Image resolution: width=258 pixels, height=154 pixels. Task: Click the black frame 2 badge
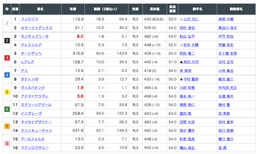coord(7,41)
